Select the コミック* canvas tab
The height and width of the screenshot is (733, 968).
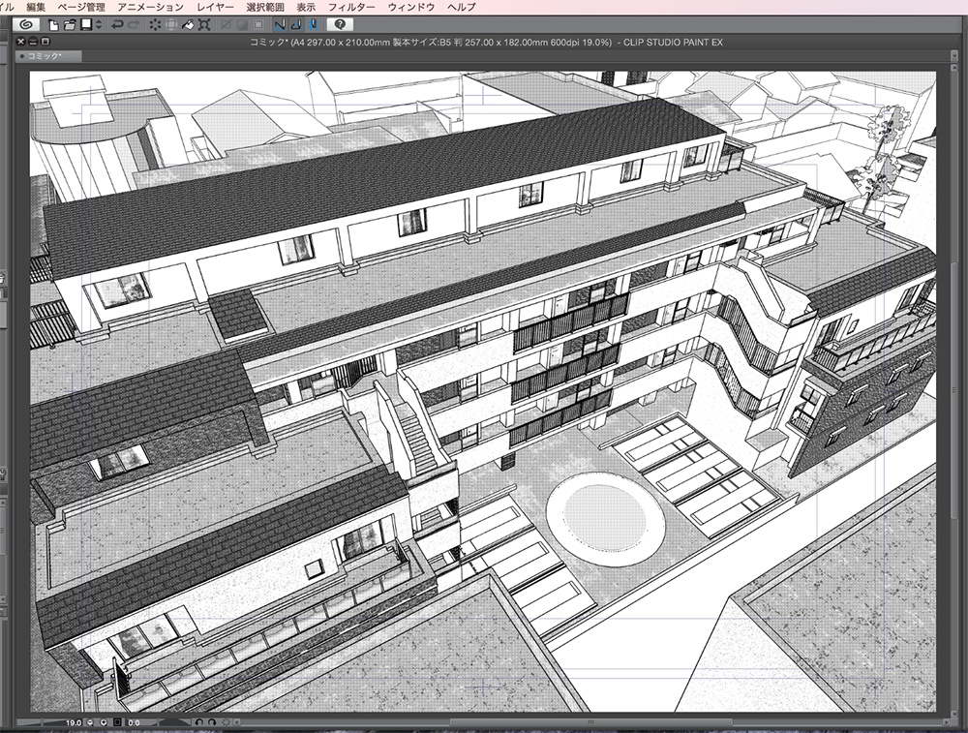click(x=39, y=54)
